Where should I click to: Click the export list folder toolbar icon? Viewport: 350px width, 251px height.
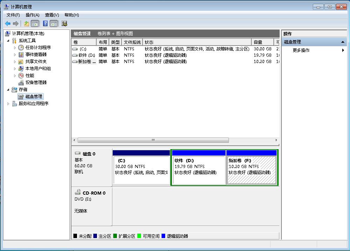click(27, 24)
